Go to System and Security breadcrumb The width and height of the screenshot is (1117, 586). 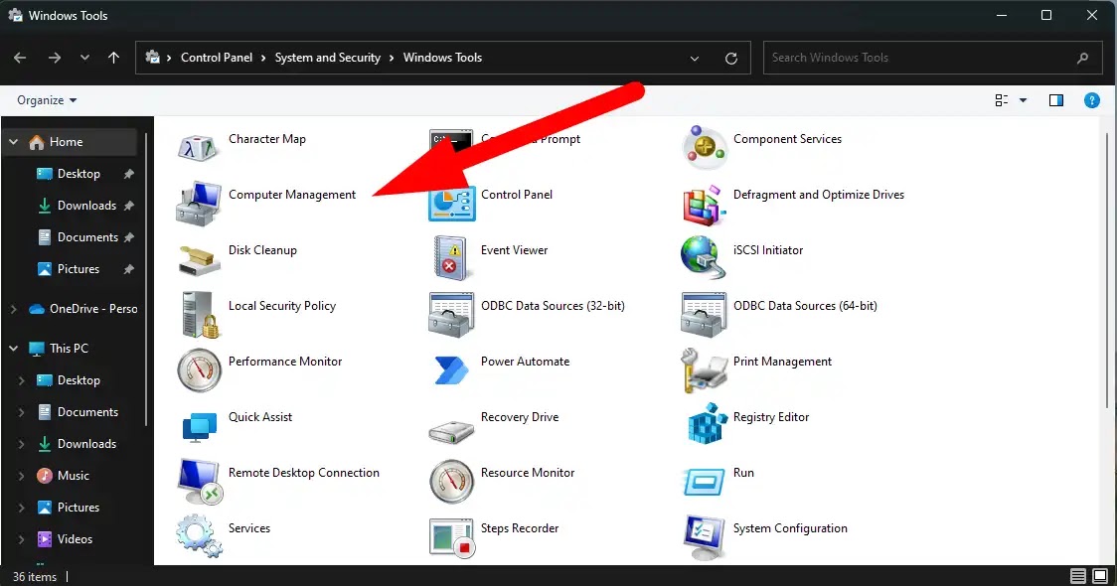point(328,58)
